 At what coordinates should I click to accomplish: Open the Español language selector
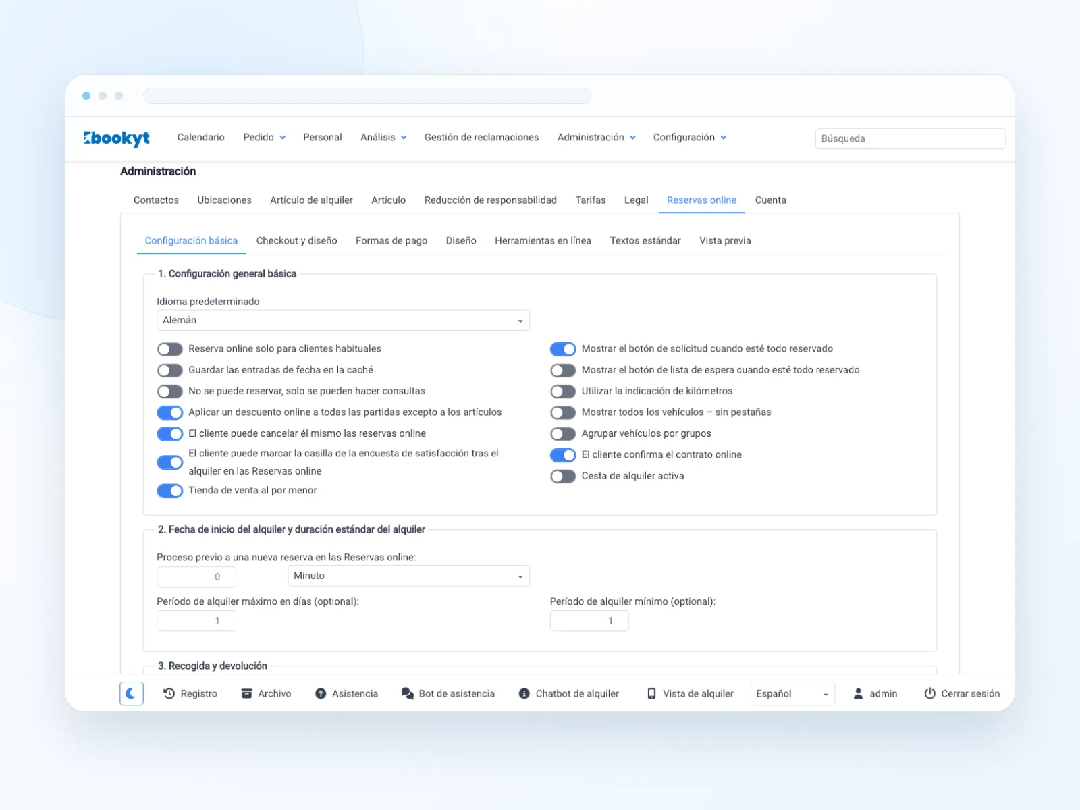click(792, 693)
